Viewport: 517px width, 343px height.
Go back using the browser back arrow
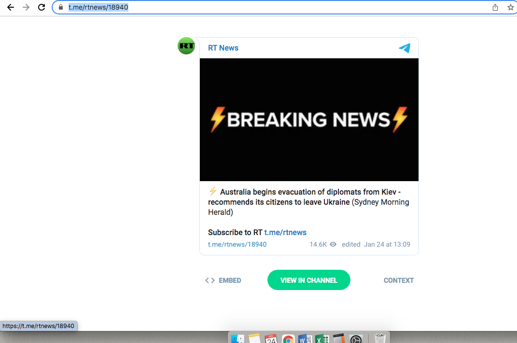pyautogui.click(x=11, y=7)
